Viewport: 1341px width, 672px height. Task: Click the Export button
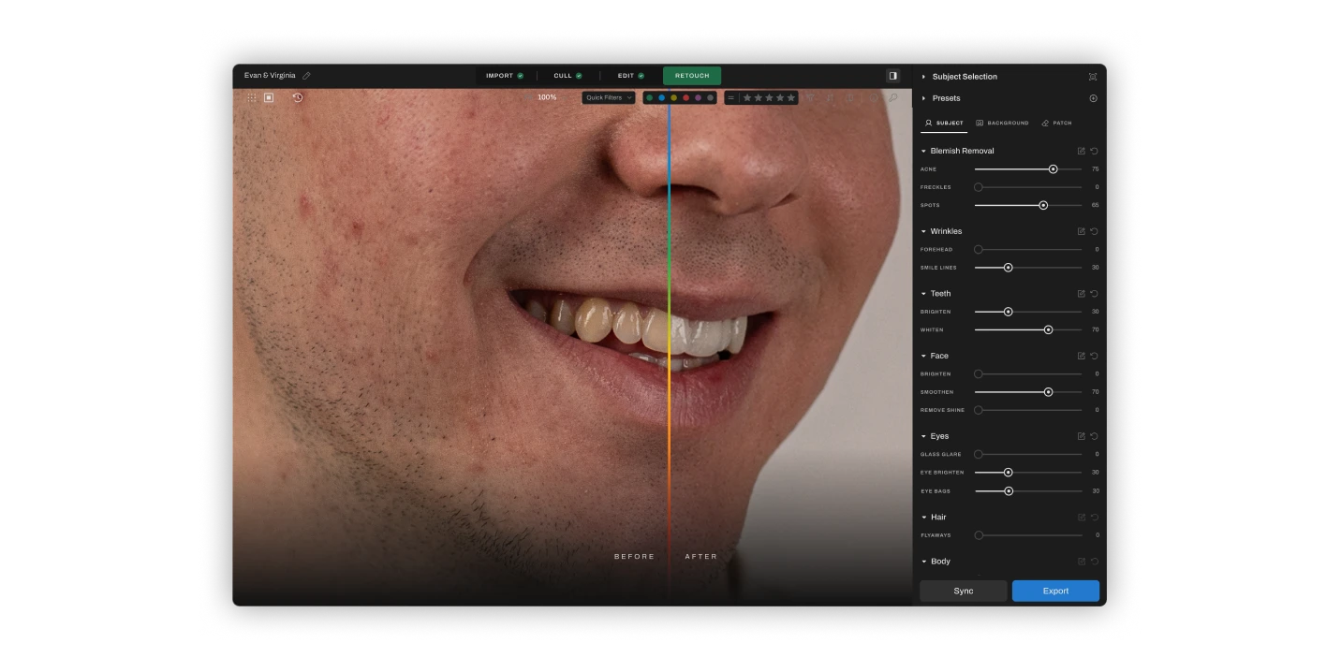point(1055,591)
